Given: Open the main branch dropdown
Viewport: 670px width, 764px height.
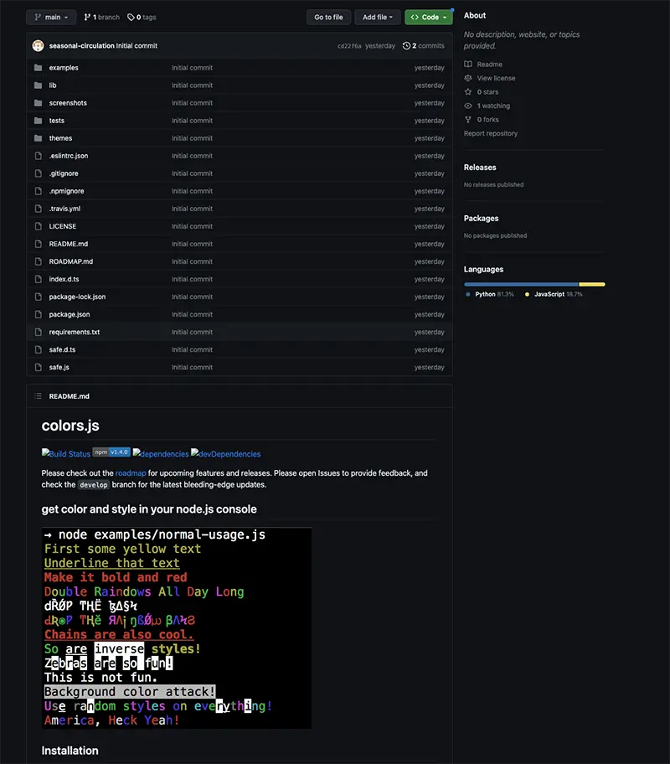Looking at the screenshot, I should tap(51, 17).
